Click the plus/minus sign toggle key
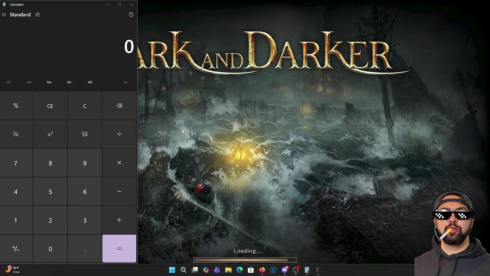Viewport: 490px width, 276px height. 16,249
